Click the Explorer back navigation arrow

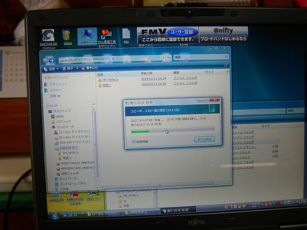pos(45,61)
